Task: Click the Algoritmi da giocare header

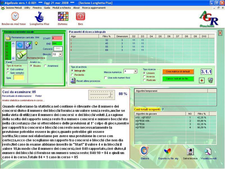Action: 160,114
